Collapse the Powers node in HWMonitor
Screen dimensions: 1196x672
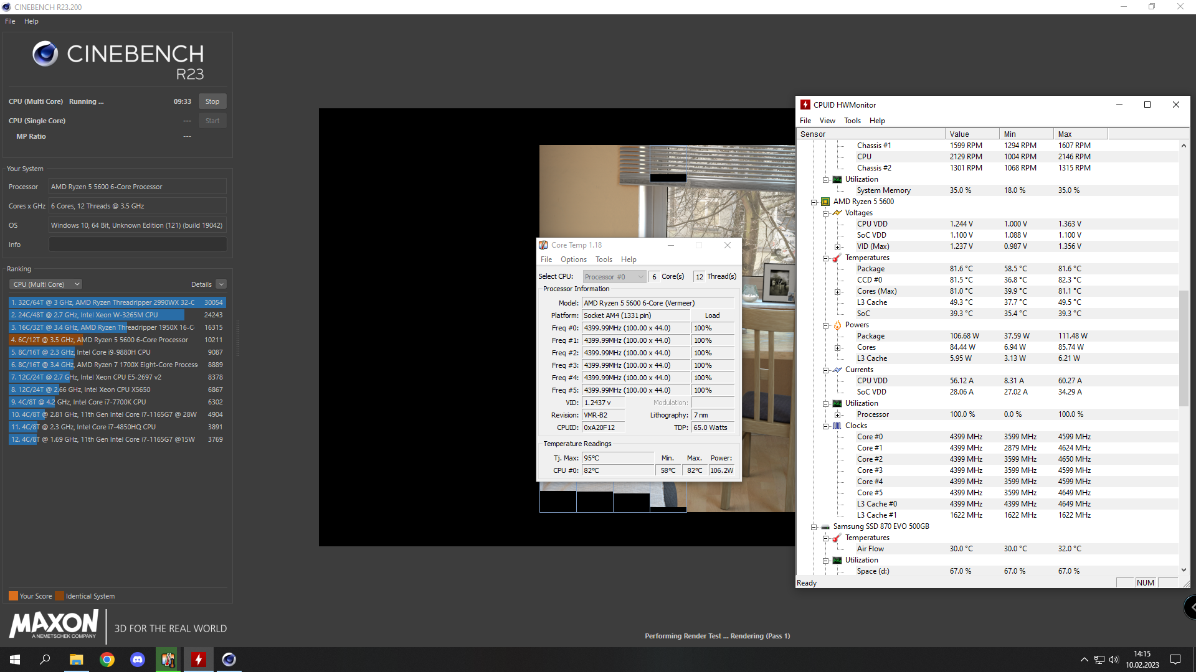point(825,325)
